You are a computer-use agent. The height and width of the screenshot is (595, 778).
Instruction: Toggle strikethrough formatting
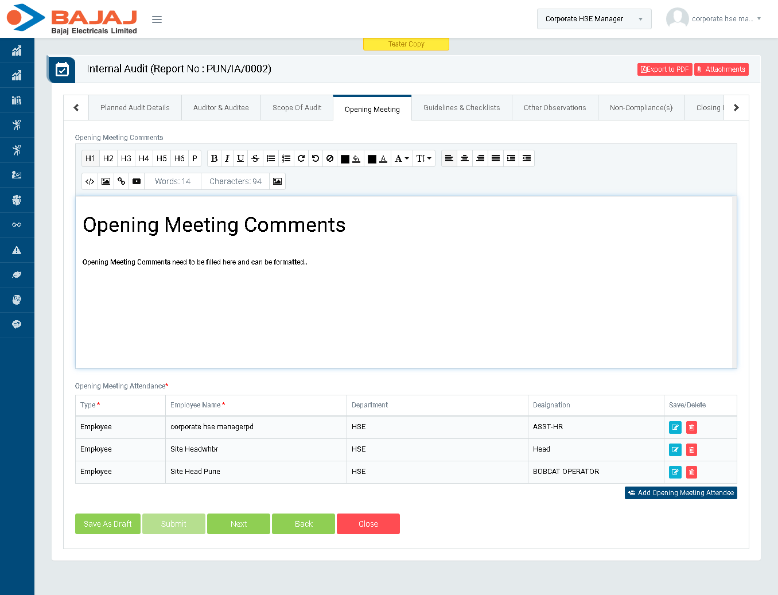pyautogui.click(x=255, y=158)
